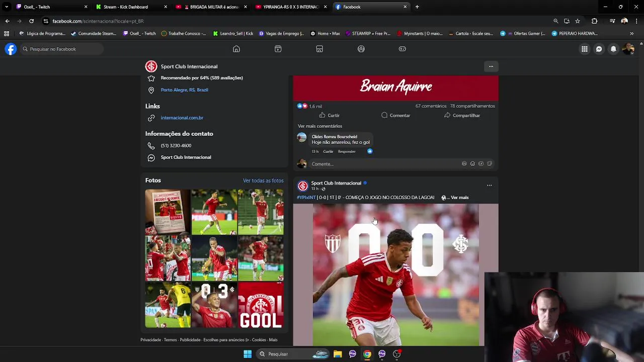Open Google Chrome from the taskbar
The height and width of the screenshot is (362, 644).
click(367, 354)
